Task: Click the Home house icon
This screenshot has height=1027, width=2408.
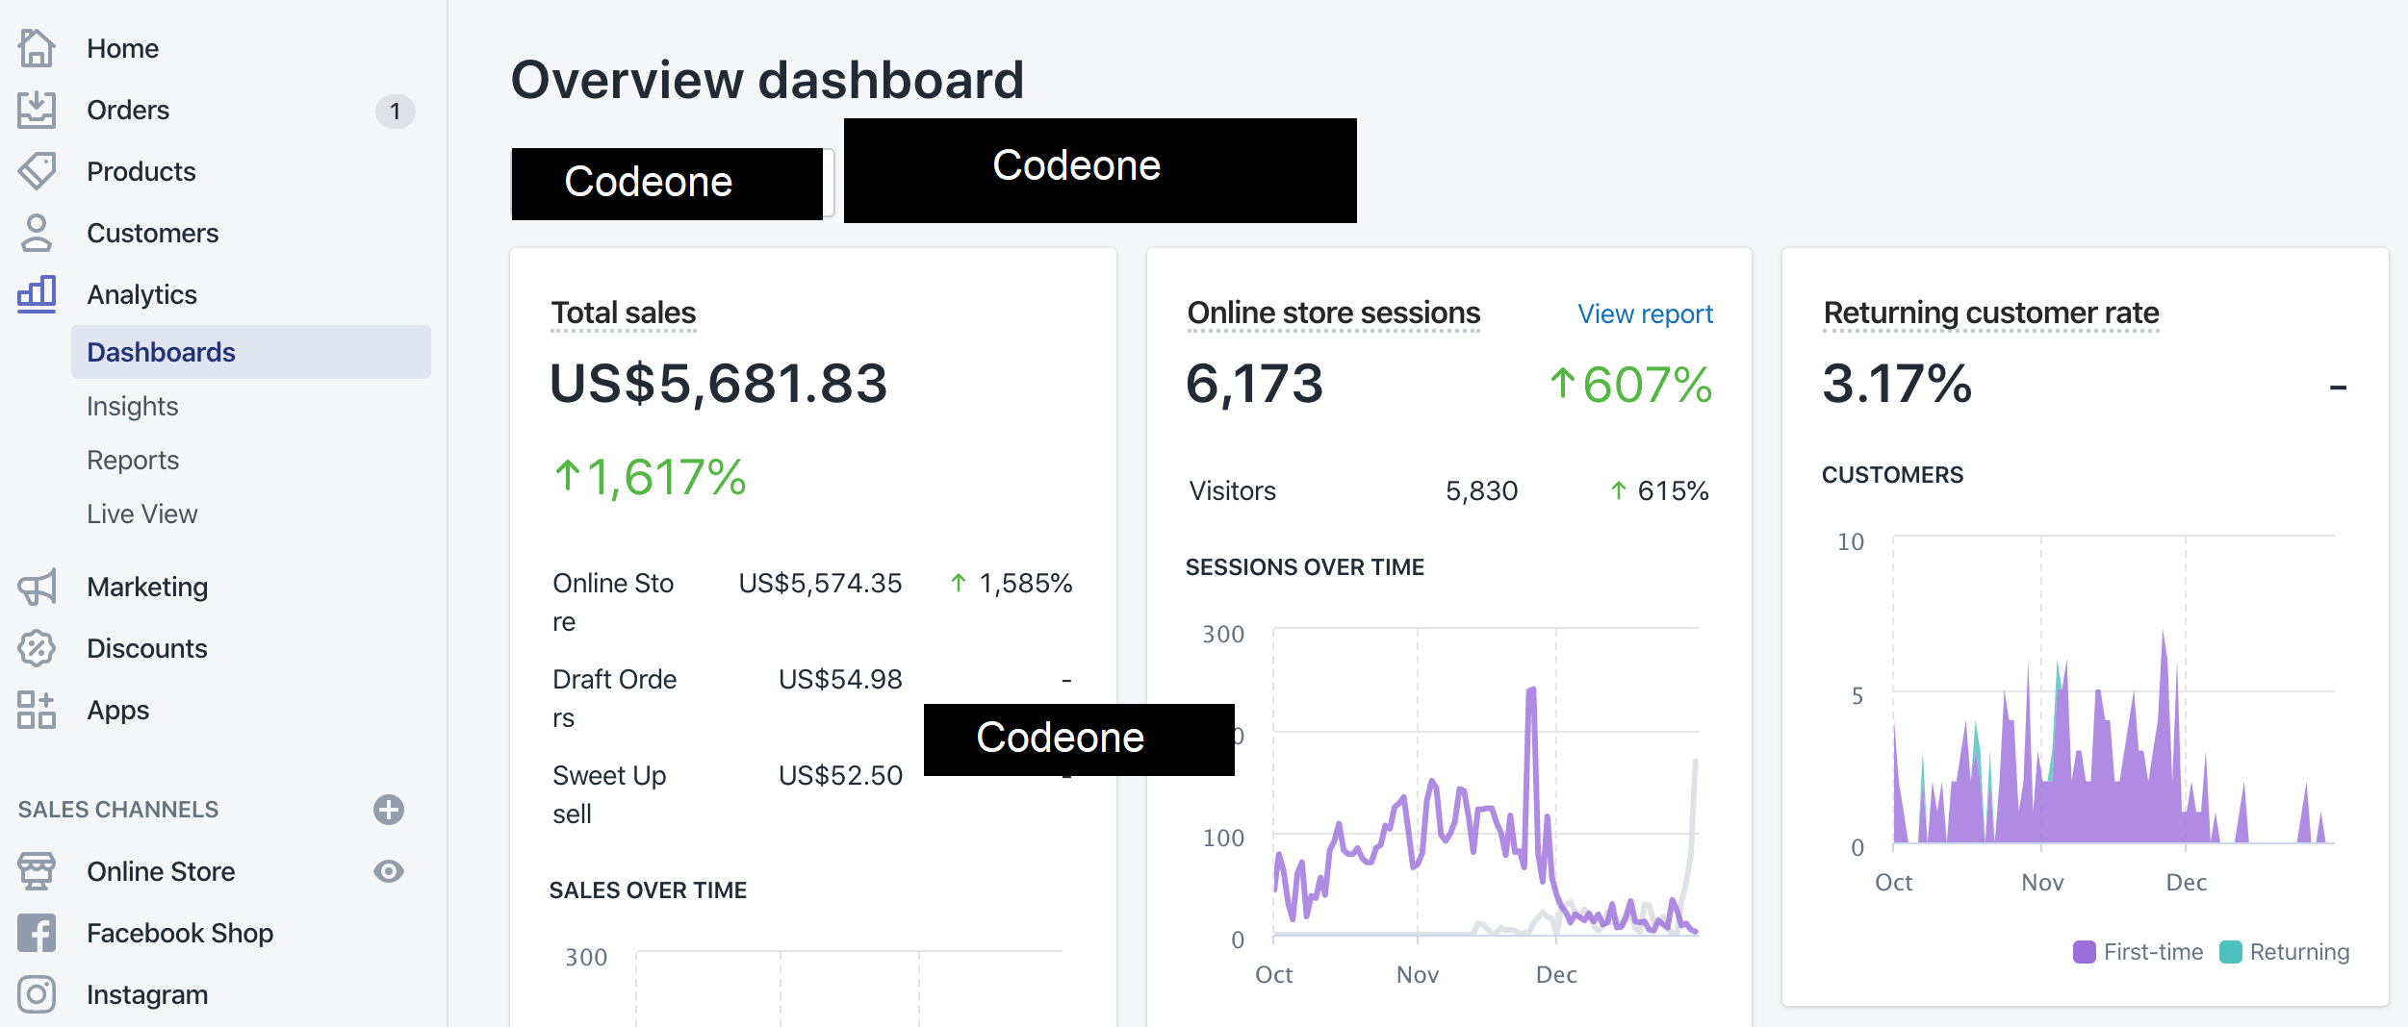Action: pos(37,48)
